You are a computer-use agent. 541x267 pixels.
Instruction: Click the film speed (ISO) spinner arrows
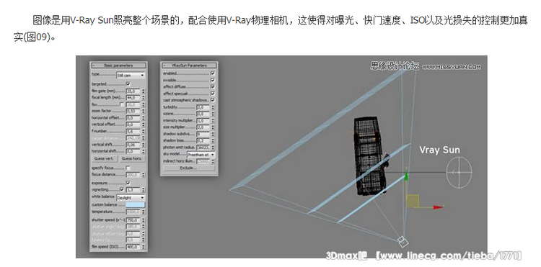click(144, 247)
